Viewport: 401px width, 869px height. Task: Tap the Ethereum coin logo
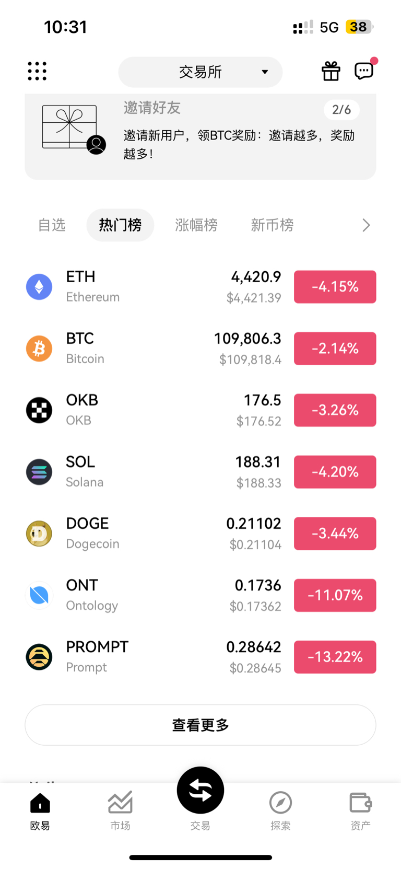click(39, 287)
